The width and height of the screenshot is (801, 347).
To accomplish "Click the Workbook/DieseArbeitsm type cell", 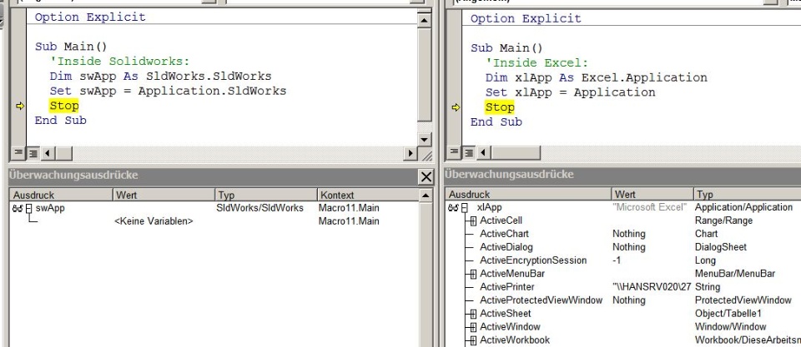I will point(748,340).
